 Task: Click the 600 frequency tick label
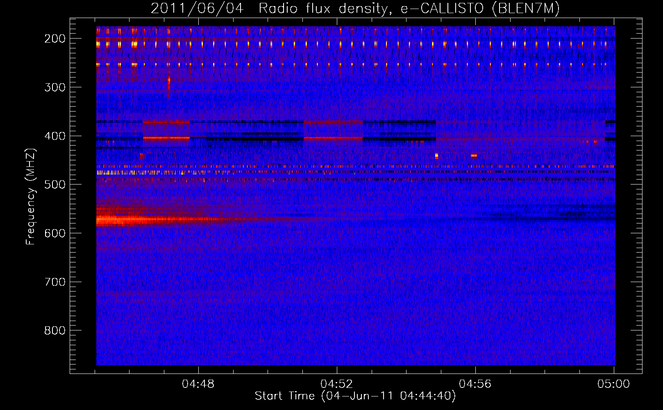pyautogui.click(x=55, y=233)
